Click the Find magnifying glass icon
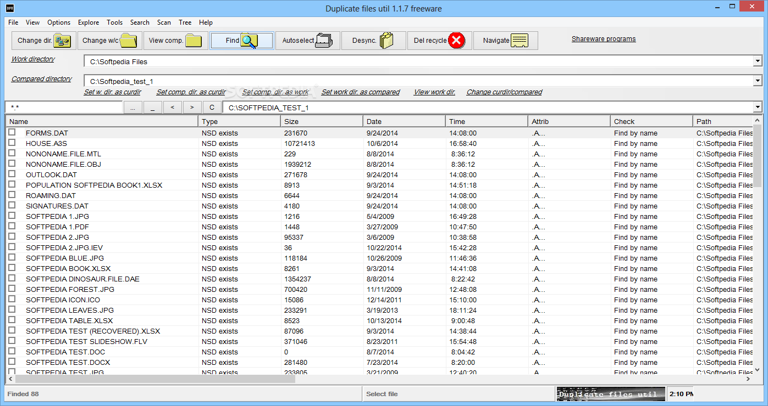Image resolution: width=768 pixels, height=406 pixels. (x=249, y=41)
